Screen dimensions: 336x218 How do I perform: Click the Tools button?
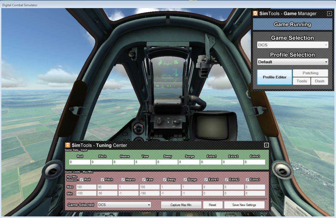tap(302, 81)
